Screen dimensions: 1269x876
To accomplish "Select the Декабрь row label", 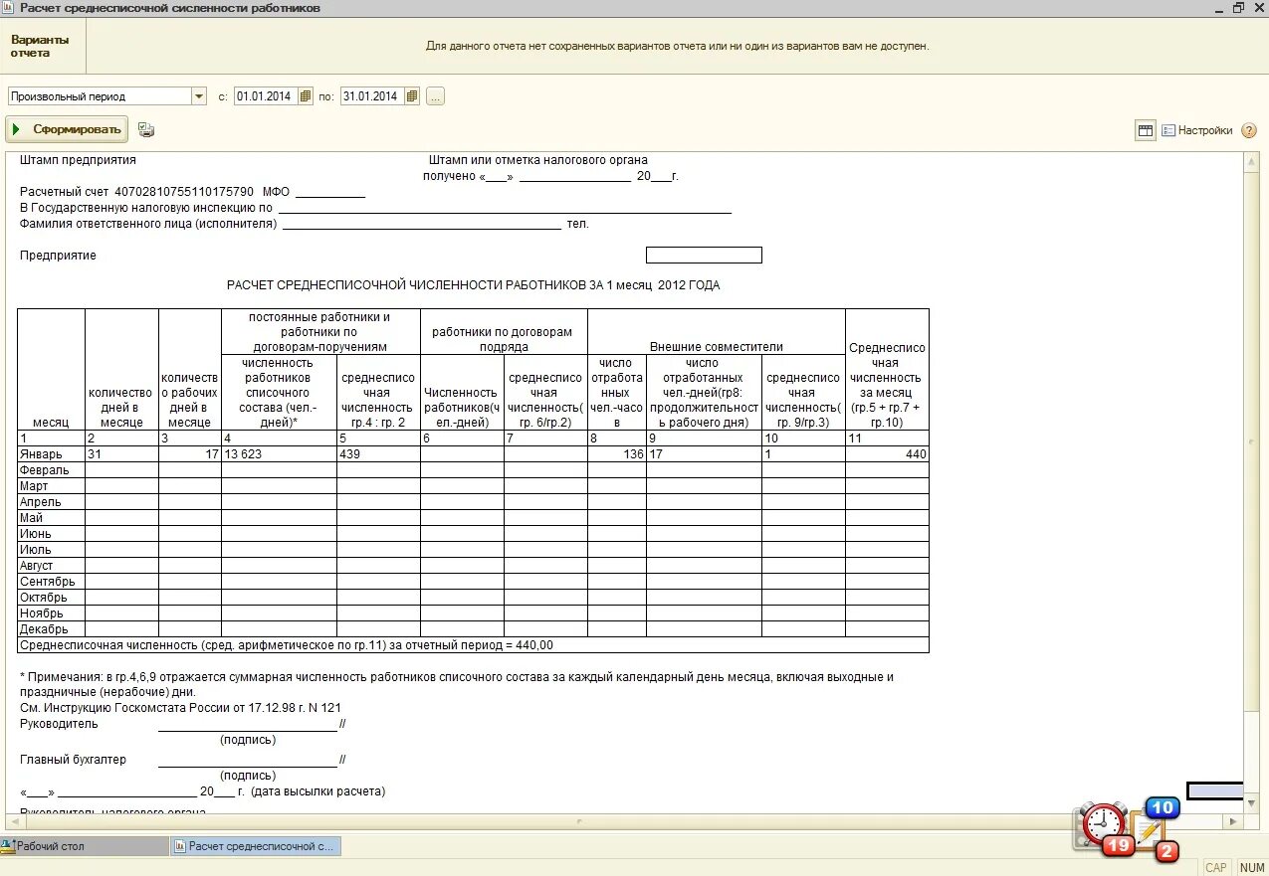I will pos(51,629).
